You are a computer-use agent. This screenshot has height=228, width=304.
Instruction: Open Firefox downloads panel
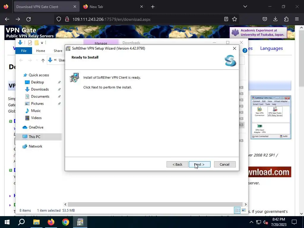click(x=275, y=19)
